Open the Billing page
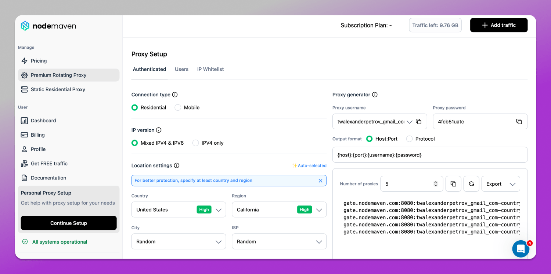This screenshot has height=274, width=551. [x=69, y=135]
